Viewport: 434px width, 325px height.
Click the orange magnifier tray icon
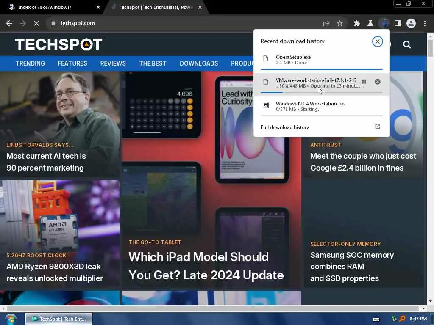(402, 319)
